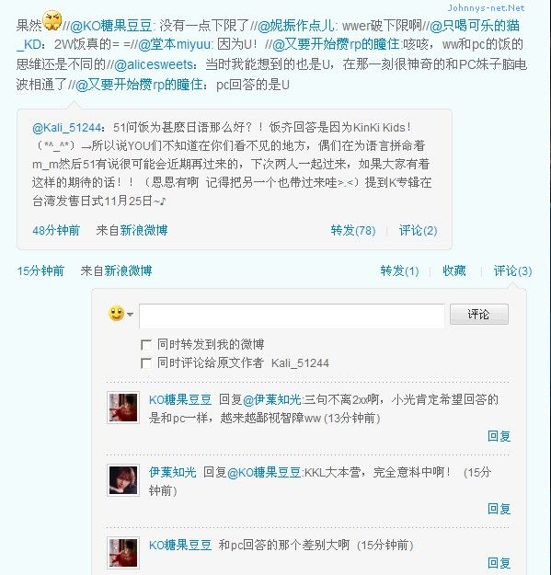The image size is (551, 575).
Task: Click the comment text input field
Action: (x=292, y=315)
